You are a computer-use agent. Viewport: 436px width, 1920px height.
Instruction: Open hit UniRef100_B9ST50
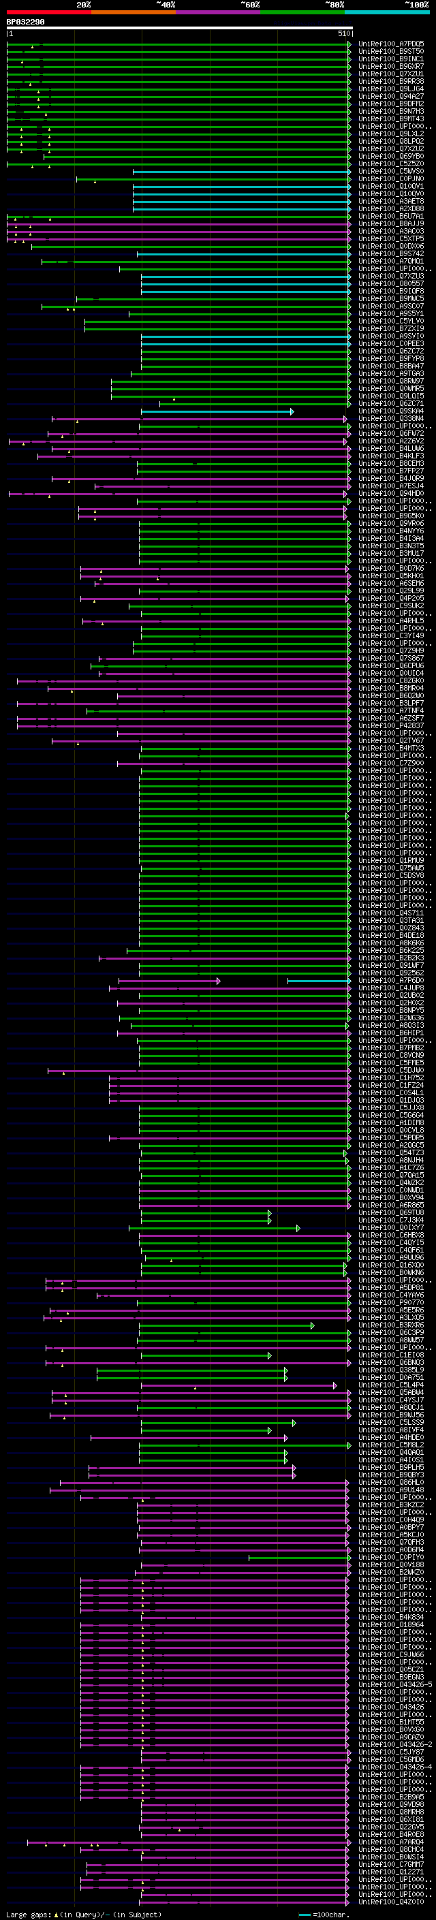(391, 52)
